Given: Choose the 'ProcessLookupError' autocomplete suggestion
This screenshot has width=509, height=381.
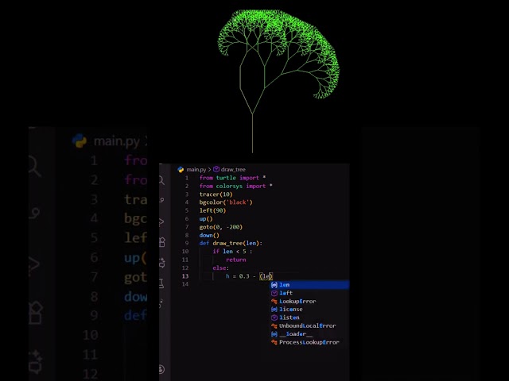Looking at the screenshot, I should 310,342.
